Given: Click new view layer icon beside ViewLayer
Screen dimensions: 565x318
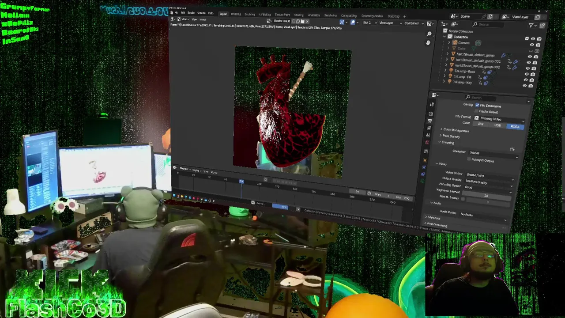Looking at the screenshot, I should pos(537,17).
